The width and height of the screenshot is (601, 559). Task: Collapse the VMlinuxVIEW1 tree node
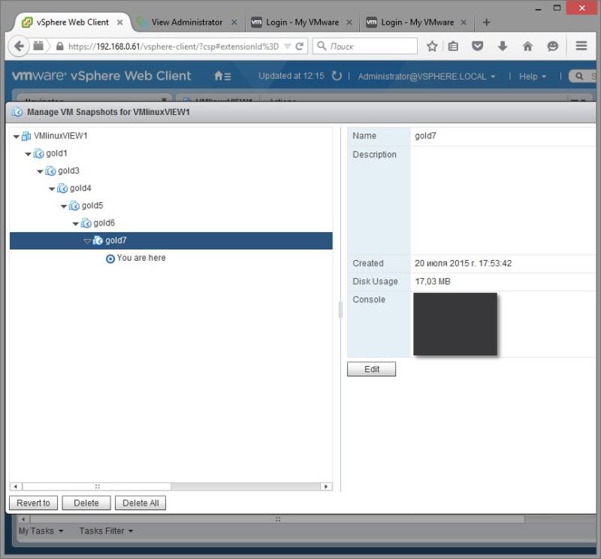[x=16, y=137]
